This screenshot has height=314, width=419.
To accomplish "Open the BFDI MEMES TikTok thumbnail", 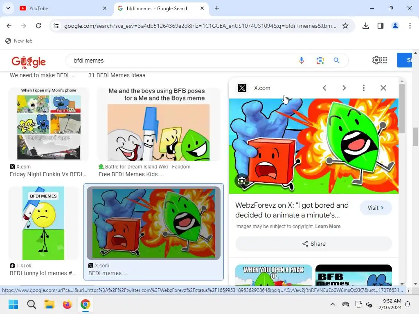I will [43, 223].
